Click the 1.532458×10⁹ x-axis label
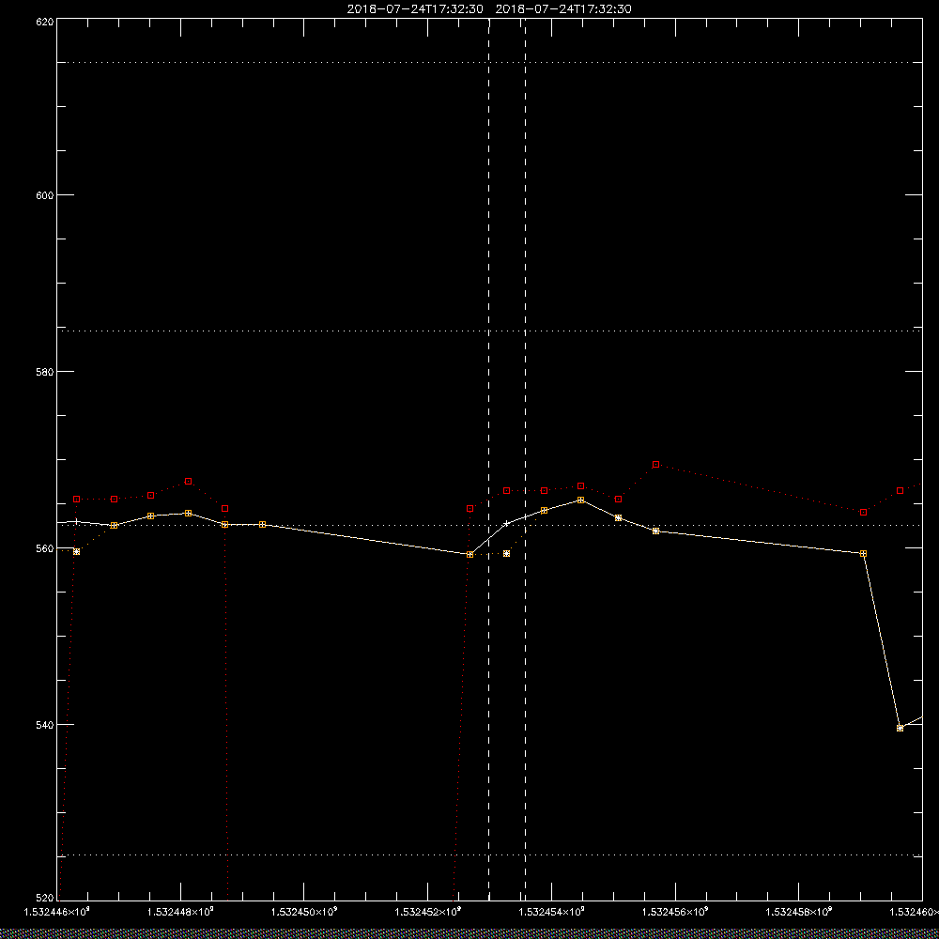Viewport: 939px width, 939px height. coord(799,912)
